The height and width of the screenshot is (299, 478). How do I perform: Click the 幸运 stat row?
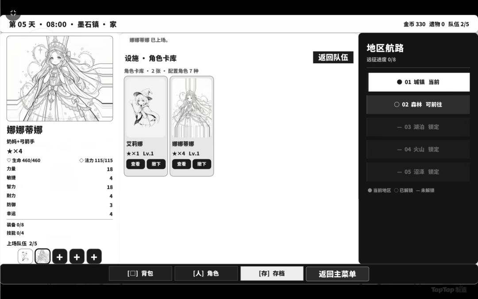(60, 214)
